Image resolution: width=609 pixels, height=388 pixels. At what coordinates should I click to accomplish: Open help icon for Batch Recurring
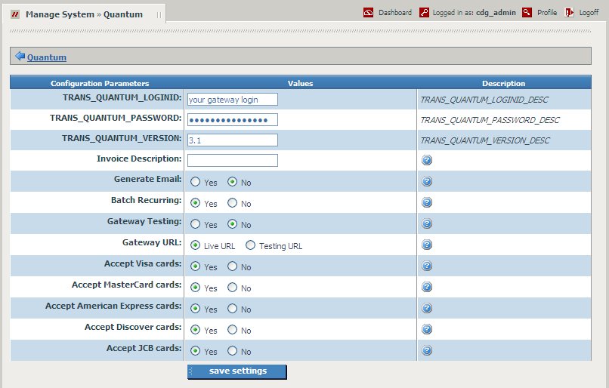coord(427,202)
